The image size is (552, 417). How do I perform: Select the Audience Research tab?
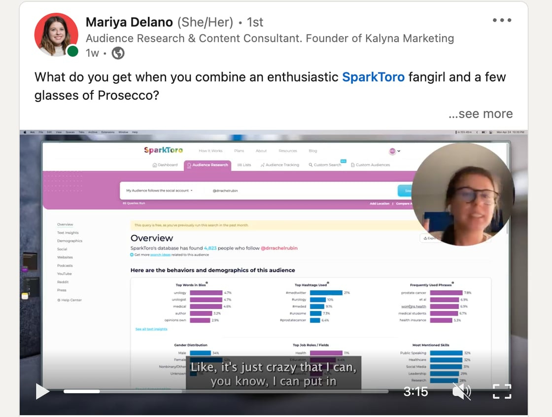[x=207, y=165]
